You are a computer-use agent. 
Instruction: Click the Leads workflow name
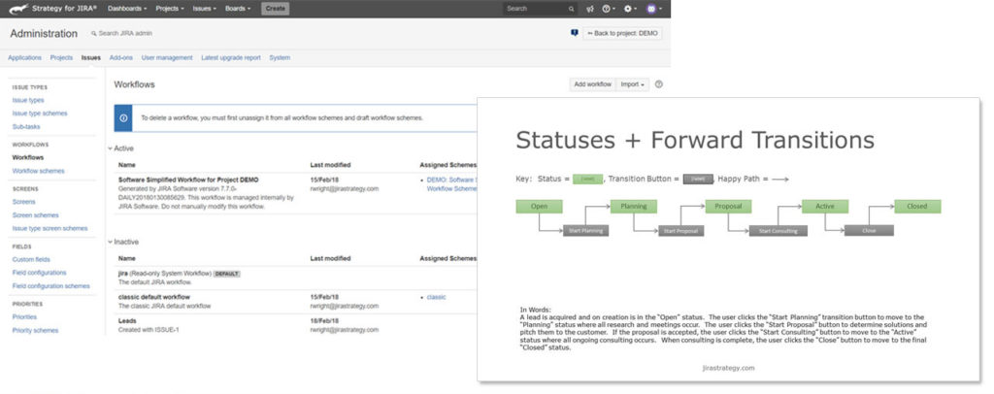tap(127, 321)
